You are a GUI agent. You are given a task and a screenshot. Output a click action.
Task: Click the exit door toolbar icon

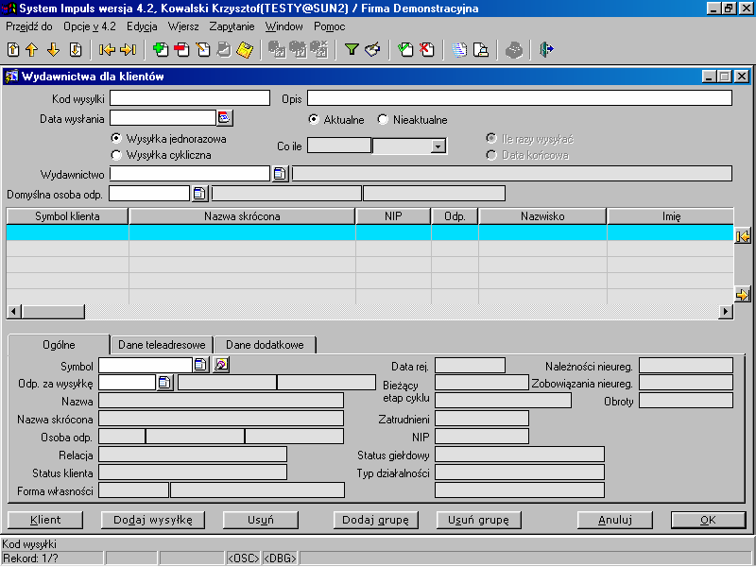coord(546,50)
